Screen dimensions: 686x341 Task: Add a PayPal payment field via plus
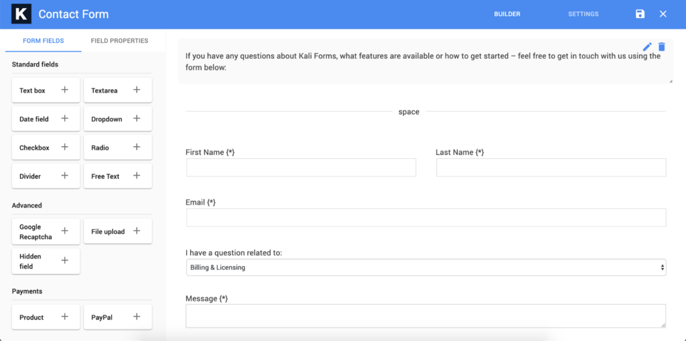[x=137, y=317]
